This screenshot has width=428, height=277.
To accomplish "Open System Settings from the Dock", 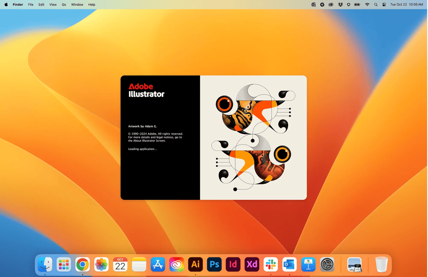I will tap(327, 264).
